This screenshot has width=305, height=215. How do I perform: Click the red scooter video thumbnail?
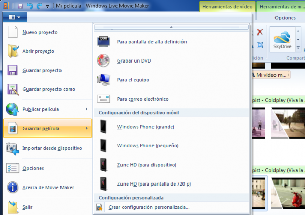[288, 193]
